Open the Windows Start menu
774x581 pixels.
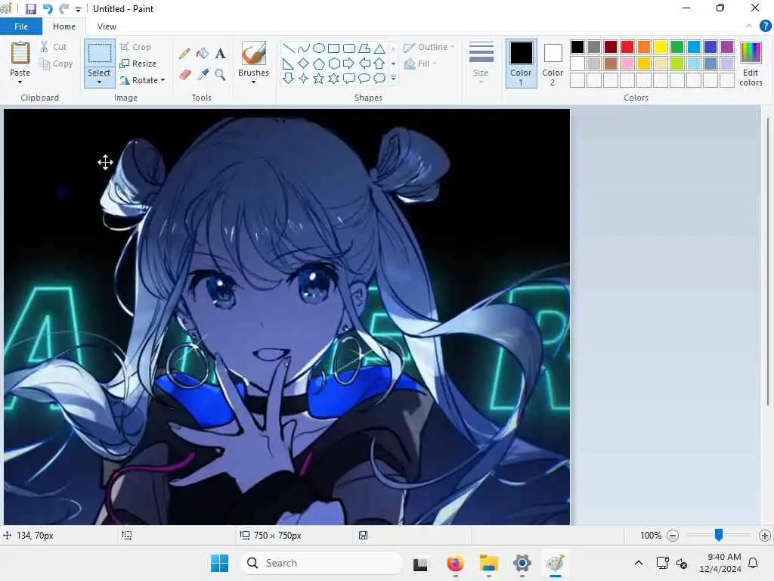[220, 563]
